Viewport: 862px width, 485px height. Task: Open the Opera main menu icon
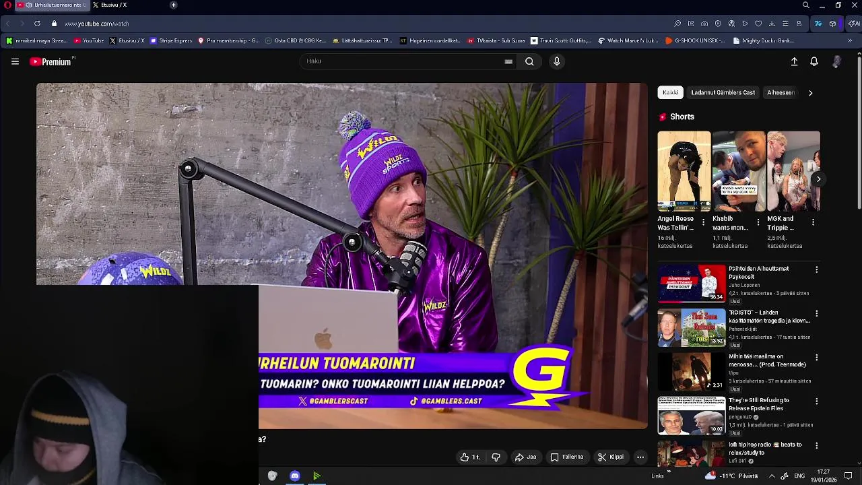point(7,5)
